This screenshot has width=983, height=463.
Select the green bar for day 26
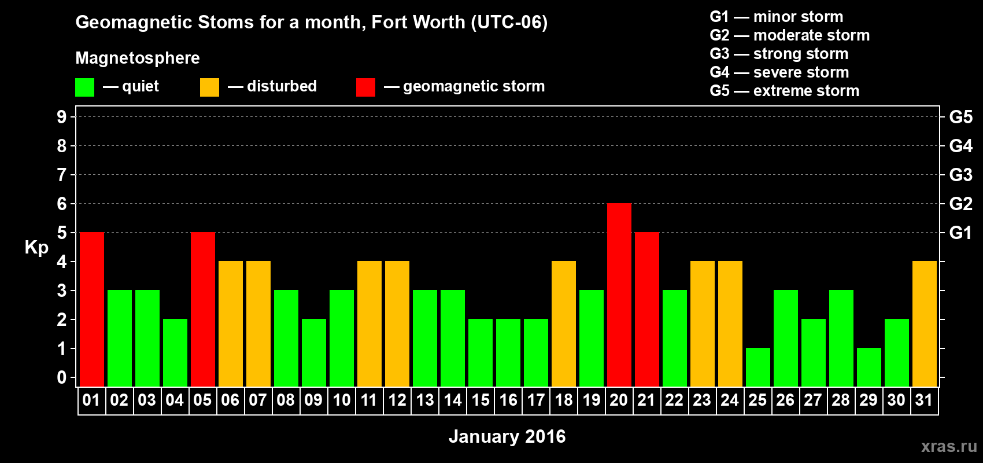click(x=786, y=339)
